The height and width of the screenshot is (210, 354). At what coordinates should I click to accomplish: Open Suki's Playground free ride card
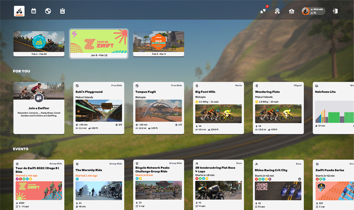tap(99, 108)
